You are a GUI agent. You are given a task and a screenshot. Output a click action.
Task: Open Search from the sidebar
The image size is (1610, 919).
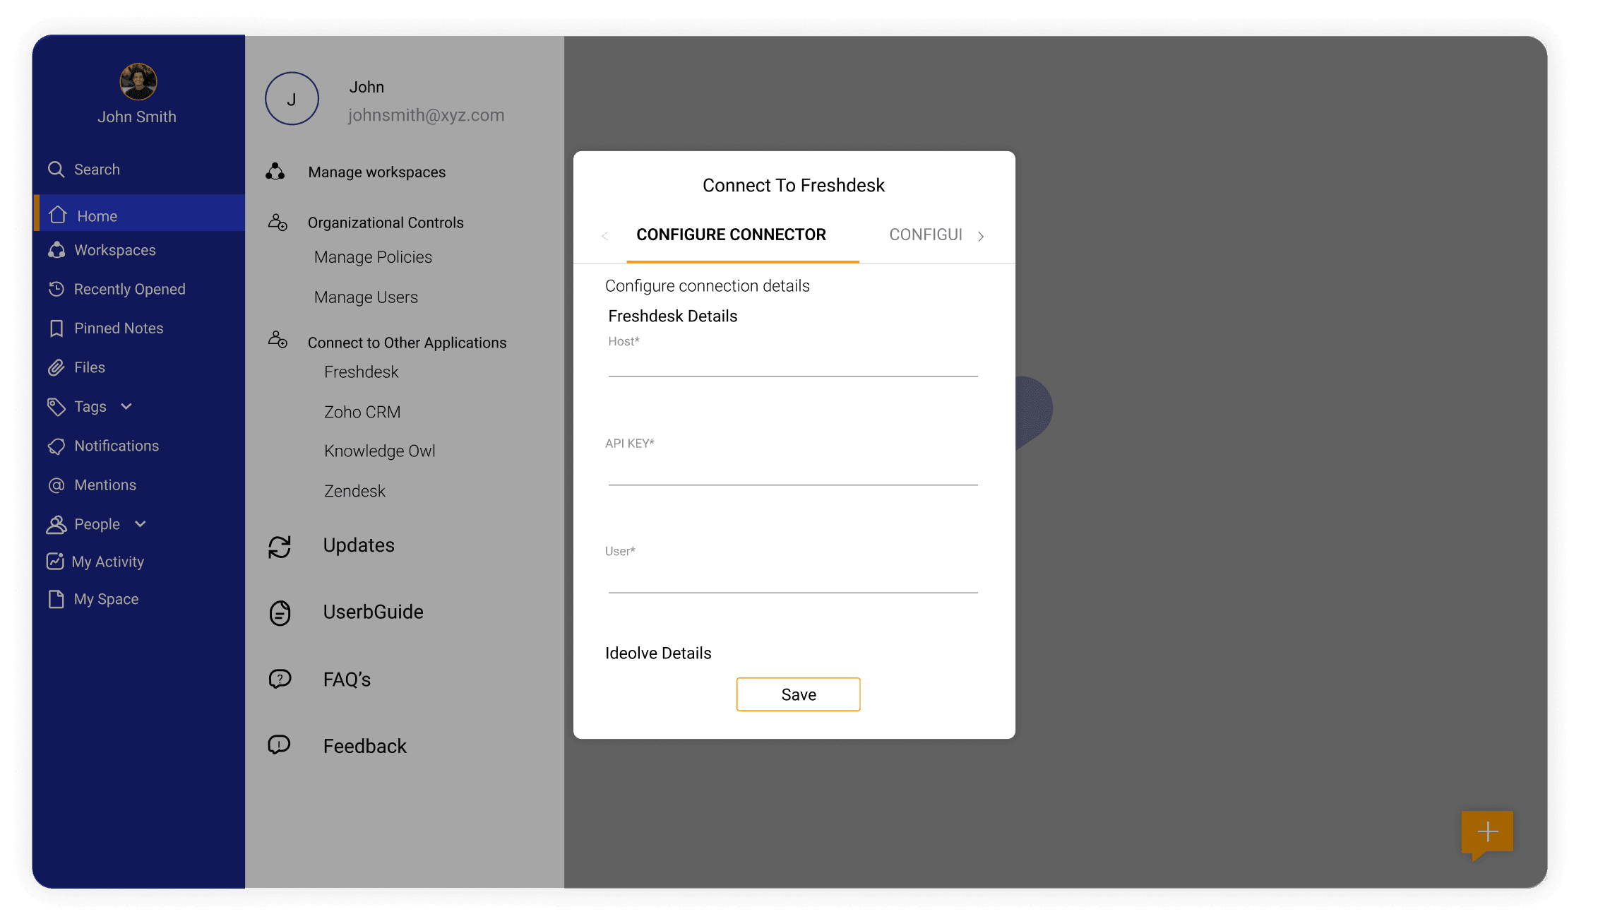click(96, 170)
